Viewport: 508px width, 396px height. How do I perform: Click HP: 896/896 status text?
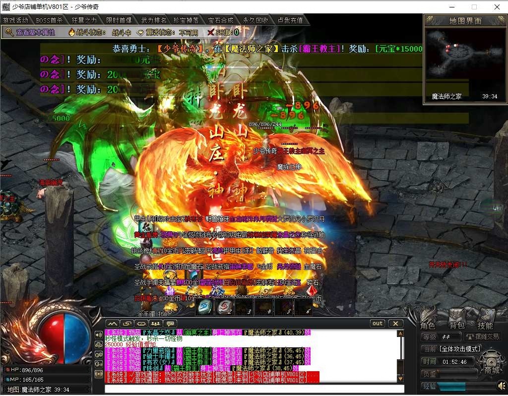27,370
